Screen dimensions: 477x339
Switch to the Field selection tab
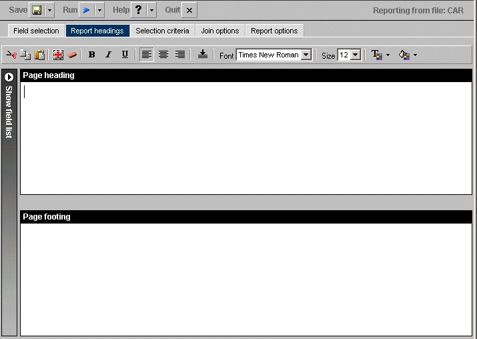click(36, 31)
